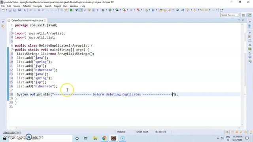Screen dimensions: 253x142
Task: Click the Next Annotation arrow icon
Action: (188, 10)
